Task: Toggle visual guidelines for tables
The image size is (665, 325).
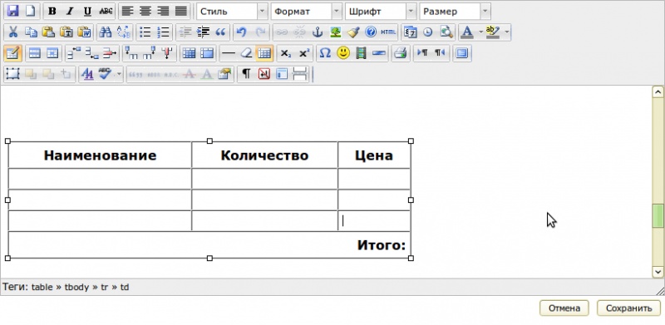Action: [x=264, y=53]
